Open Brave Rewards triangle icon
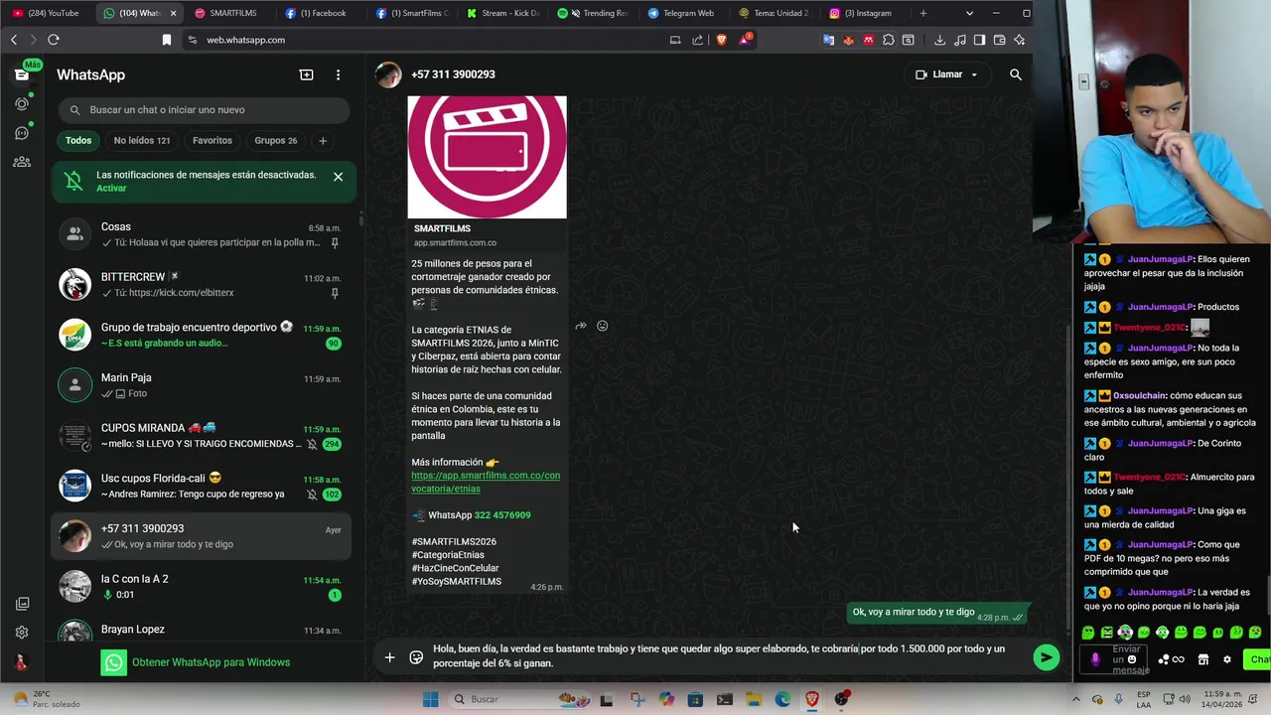The image size is (1271, 715). tap(745, 40)
